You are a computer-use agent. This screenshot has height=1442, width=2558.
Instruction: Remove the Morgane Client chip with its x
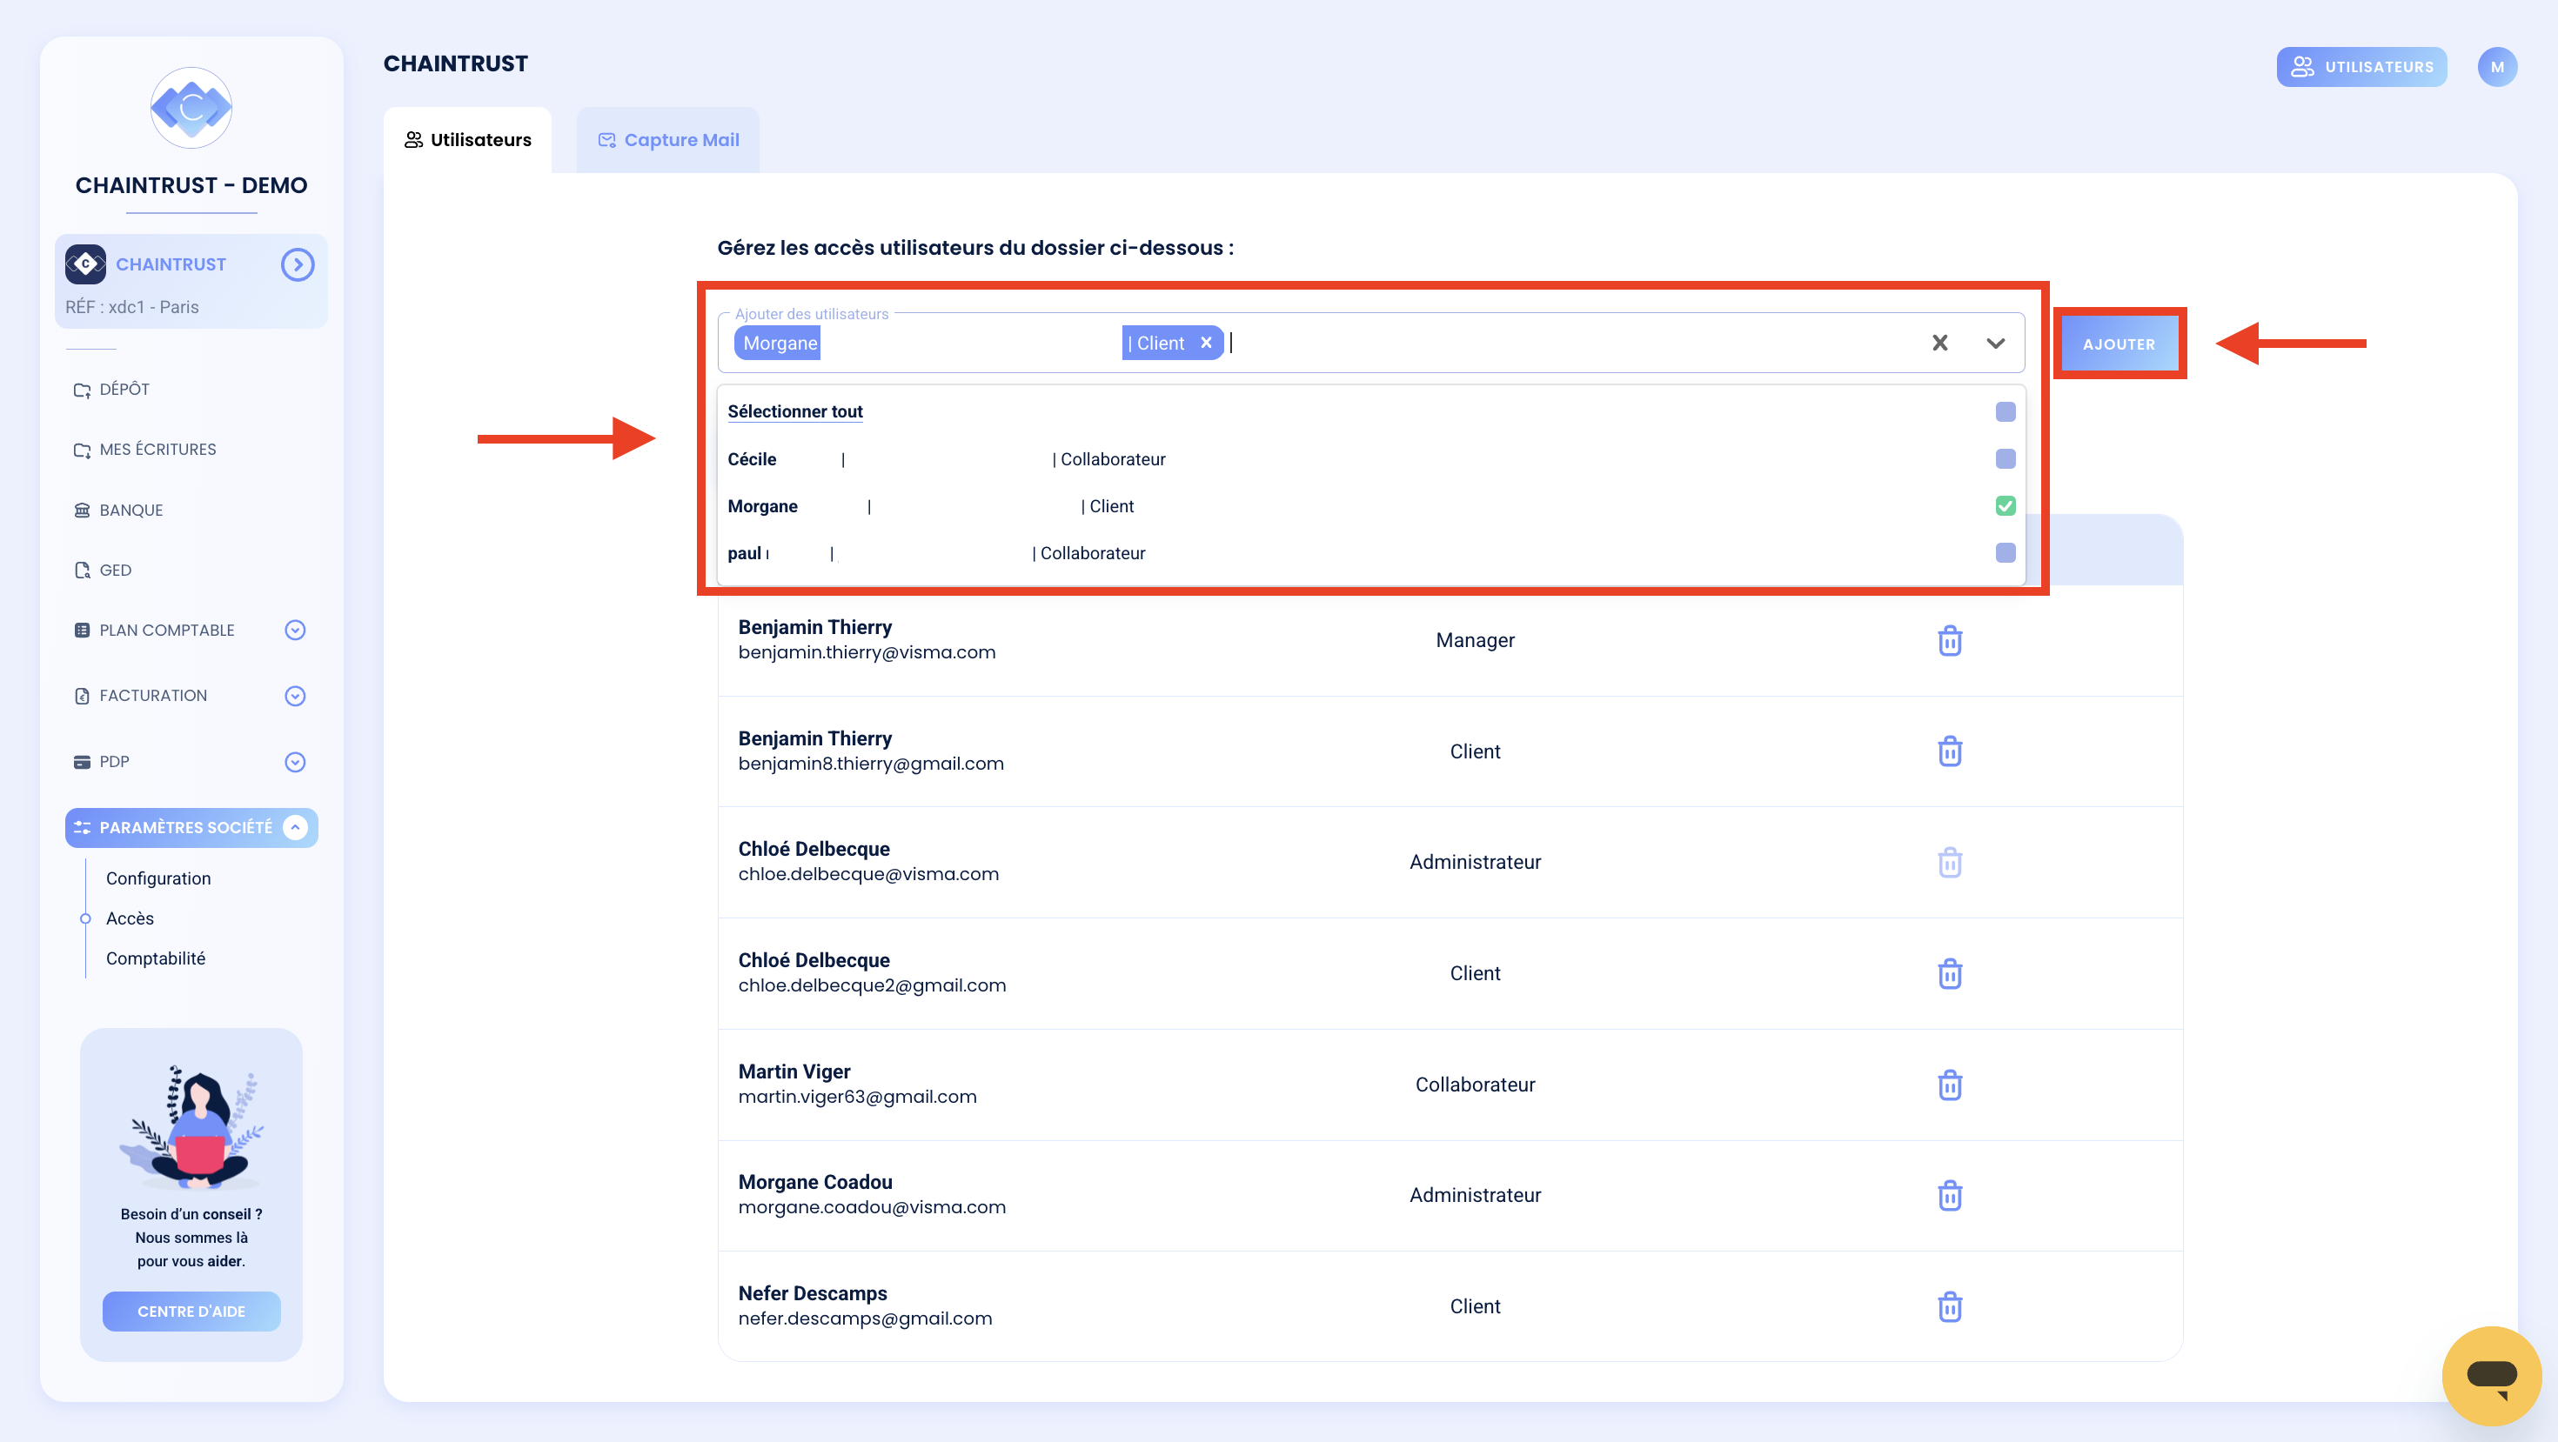point(1206,343)
